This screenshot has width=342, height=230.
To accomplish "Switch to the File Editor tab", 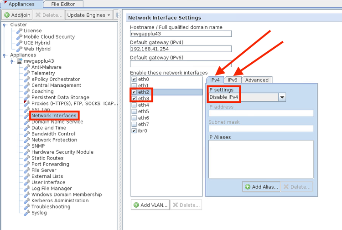I will click(63, 4).
